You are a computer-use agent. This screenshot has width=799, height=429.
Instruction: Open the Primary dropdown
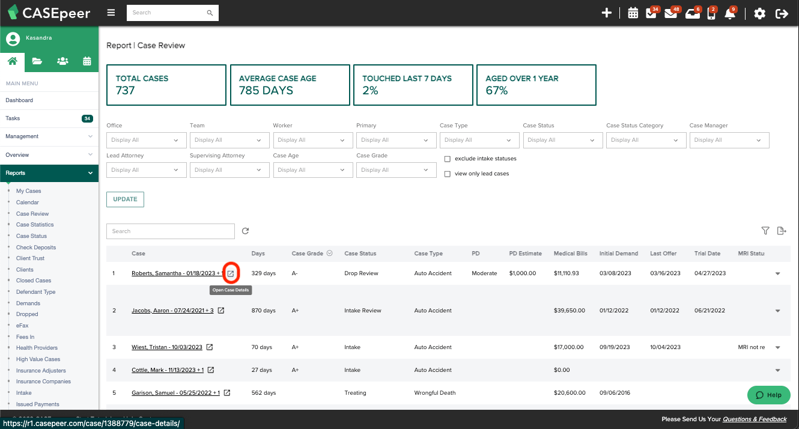click(x=396, y=140)
